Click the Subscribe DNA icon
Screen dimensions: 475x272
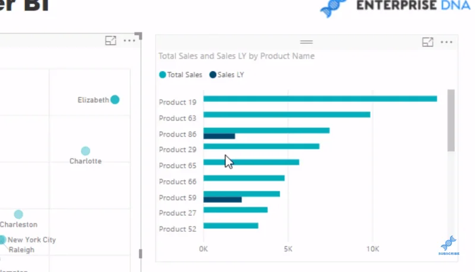[x=449, y=245]
